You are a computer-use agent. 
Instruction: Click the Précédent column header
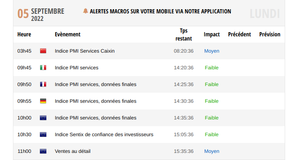[239, 34]
